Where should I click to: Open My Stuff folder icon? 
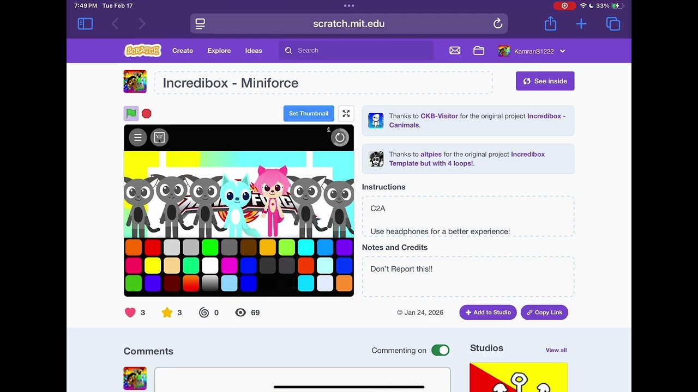(x=479, y=51)
